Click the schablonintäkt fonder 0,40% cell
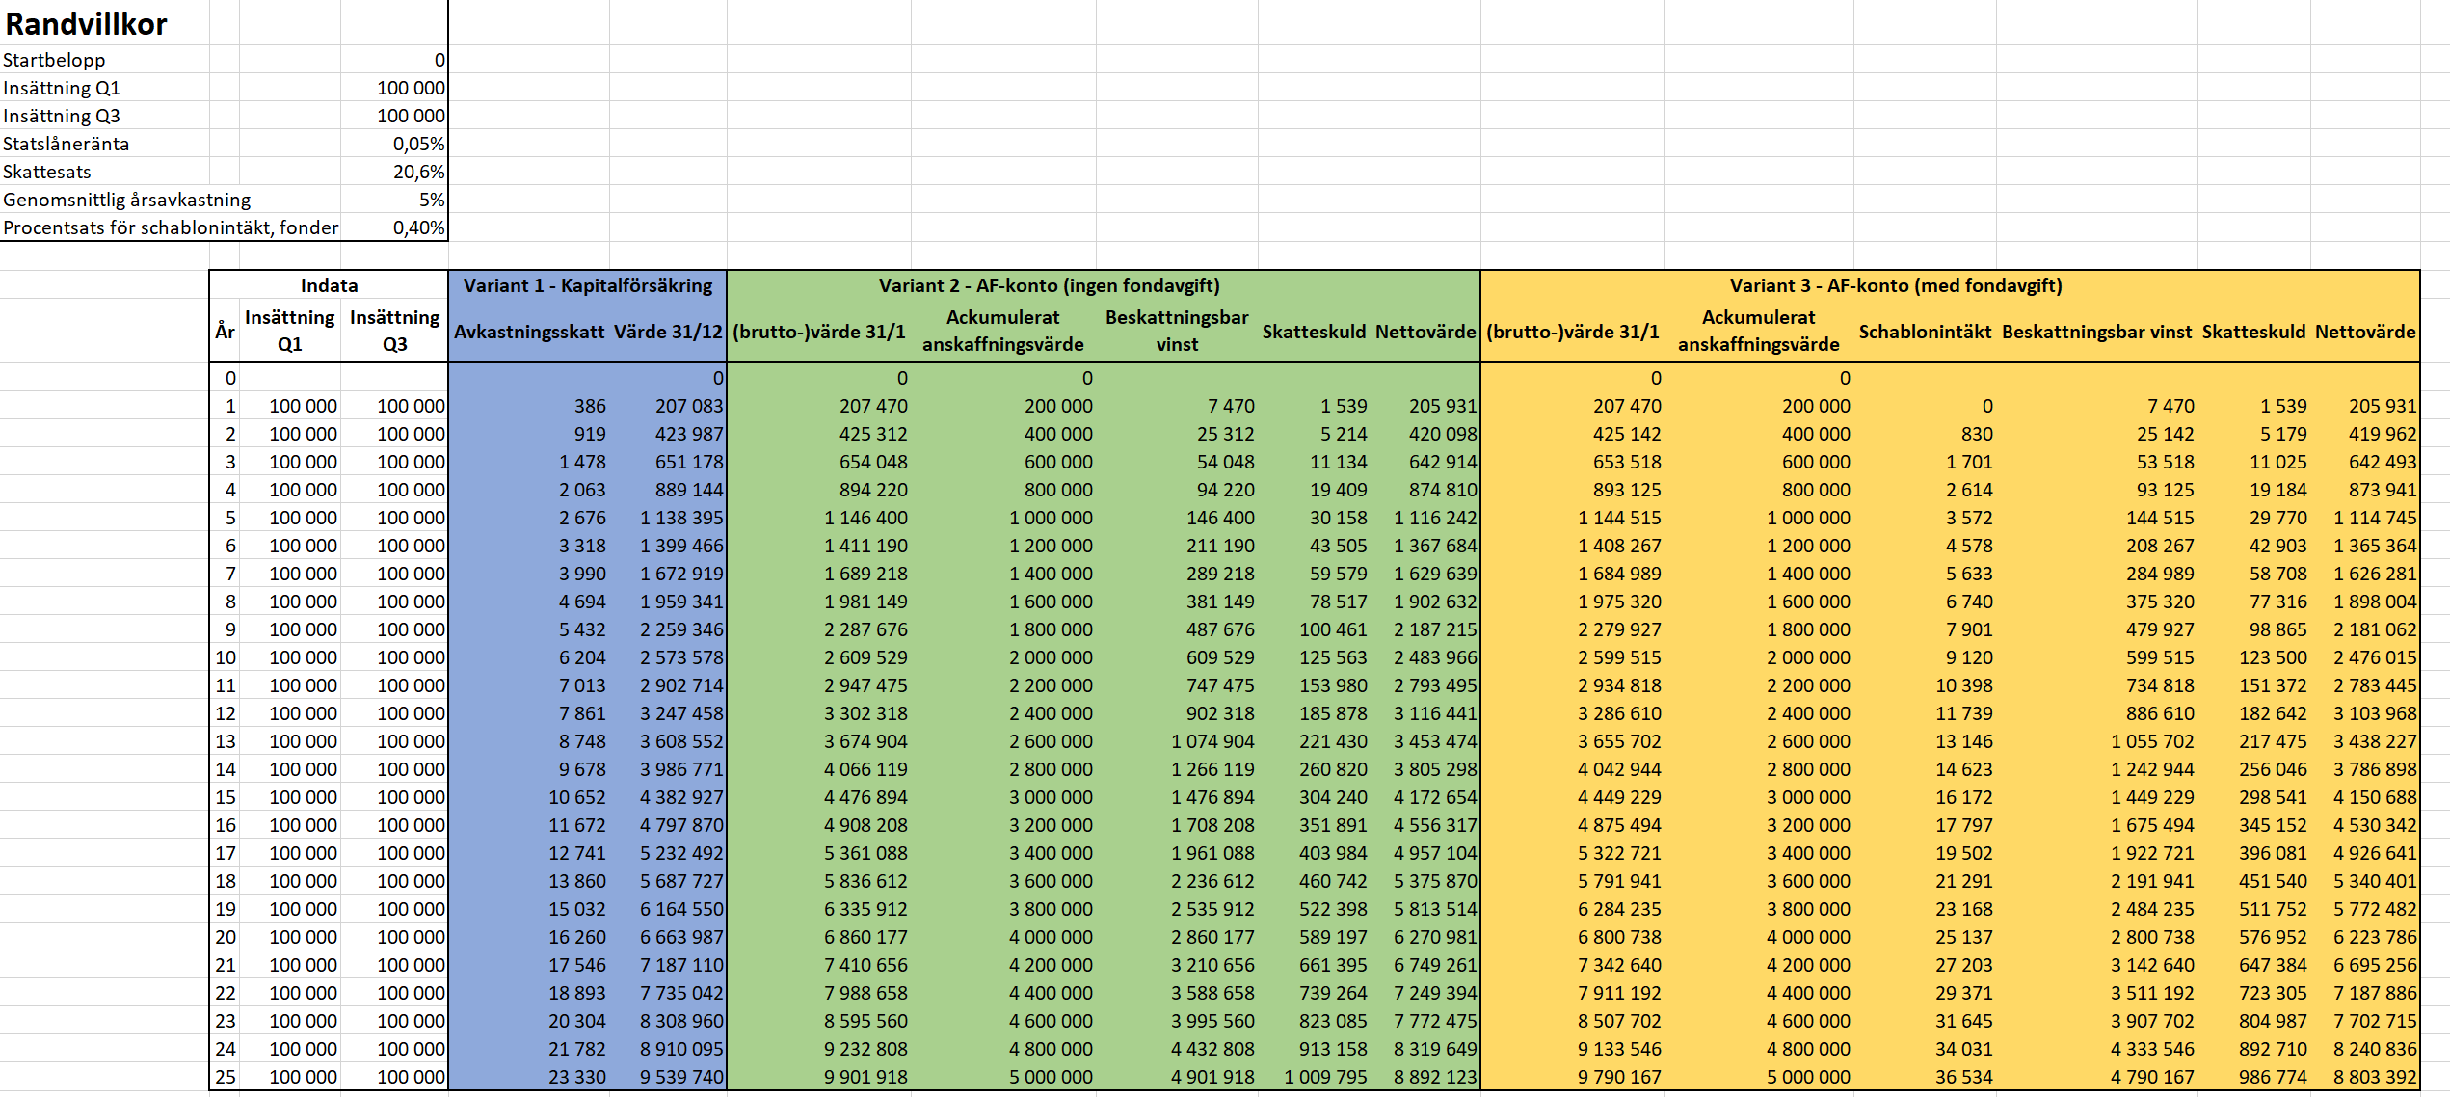This screenshot has width=2450, height=1097. click(x=393, y=227)
